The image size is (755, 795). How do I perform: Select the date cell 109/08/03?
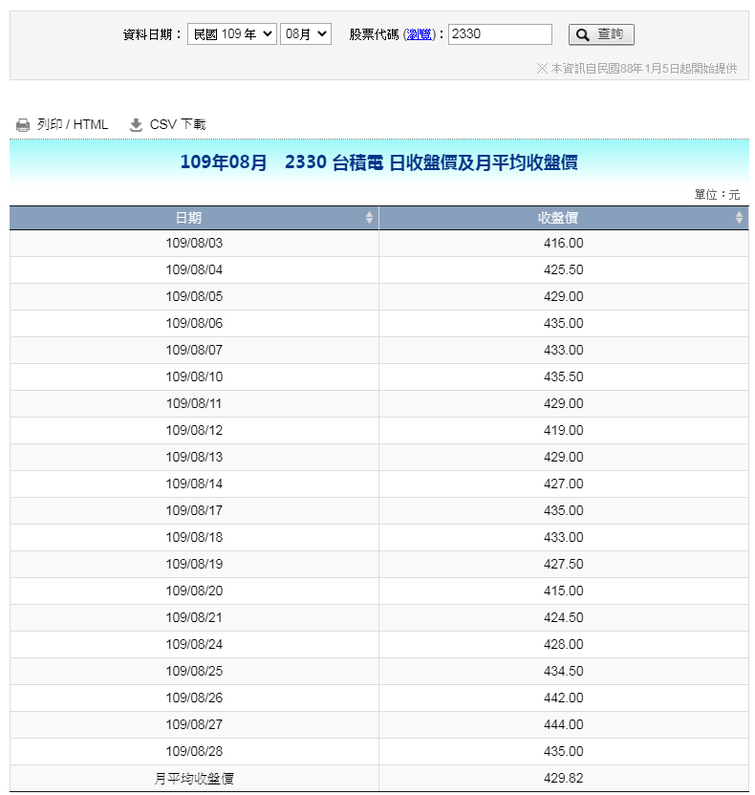click(x=194, y=244)
